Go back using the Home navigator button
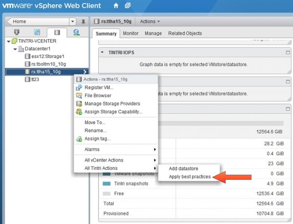This screenshot has width=293, height=224. [x=38, y=21]
